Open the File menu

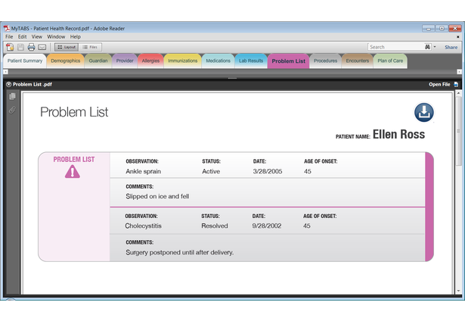point(9,36)
